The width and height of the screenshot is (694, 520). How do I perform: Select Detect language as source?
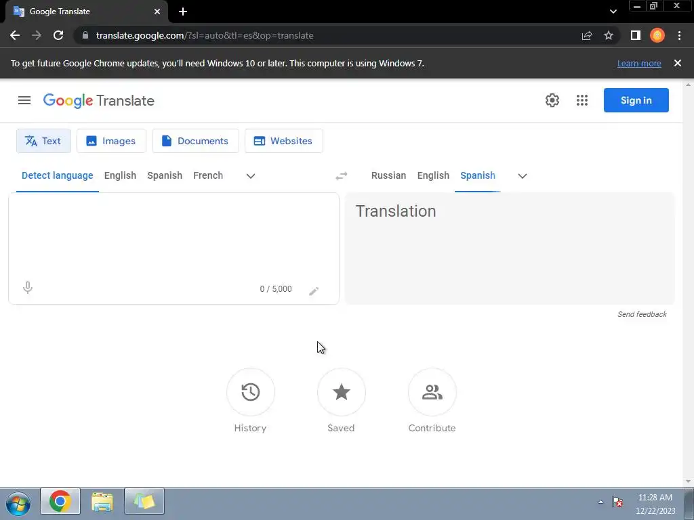point(58,175)
